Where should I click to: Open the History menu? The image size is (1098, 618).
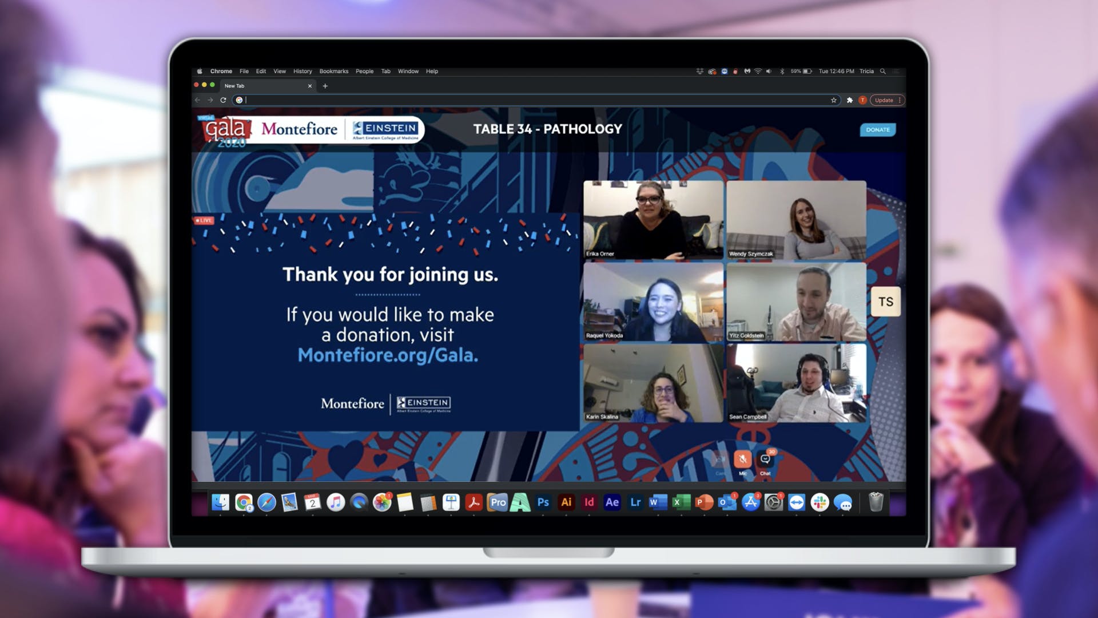pyautogui.click(x=303, y=72)
